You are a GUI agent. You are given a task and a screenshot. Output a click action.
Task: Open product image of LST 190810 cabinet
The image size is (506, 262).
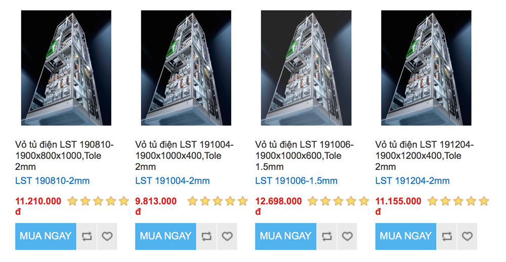tap(66, 68)
